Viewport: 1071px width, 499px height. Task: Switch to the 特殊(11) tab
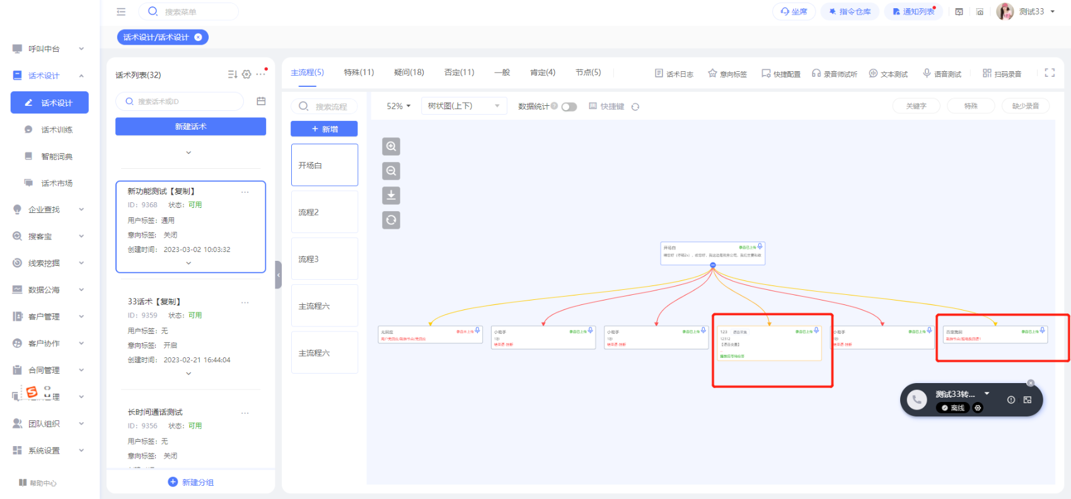pyautogui.click(x=359, y=72)
